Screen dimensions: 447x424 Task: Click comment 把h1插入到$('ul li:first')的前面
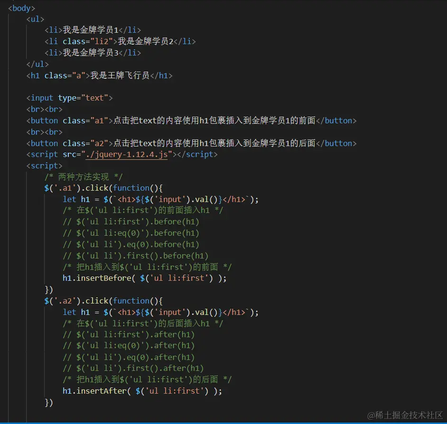click(147, 267)
